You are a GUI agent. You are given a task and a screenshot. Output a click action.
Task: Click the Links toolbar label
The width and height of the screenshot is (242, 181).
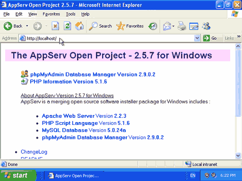pyautogui.click(x=229, y=38)
